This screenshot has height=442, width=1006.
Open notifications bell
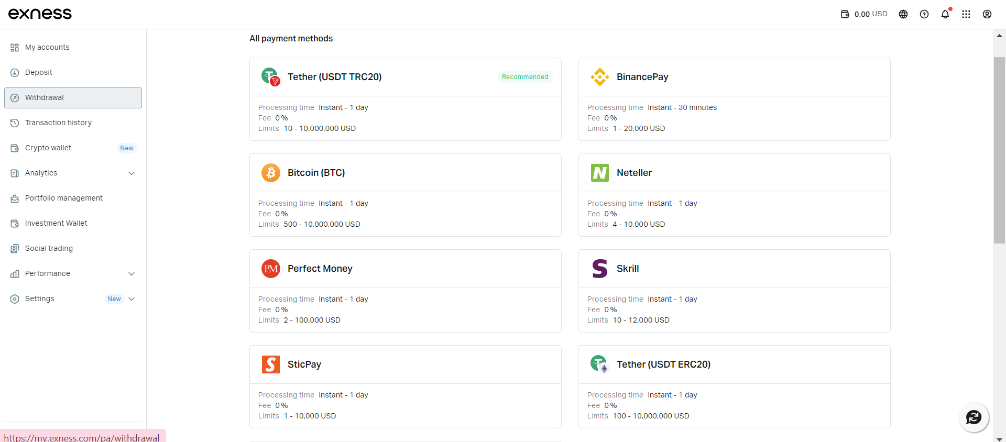tap(945, 14)
